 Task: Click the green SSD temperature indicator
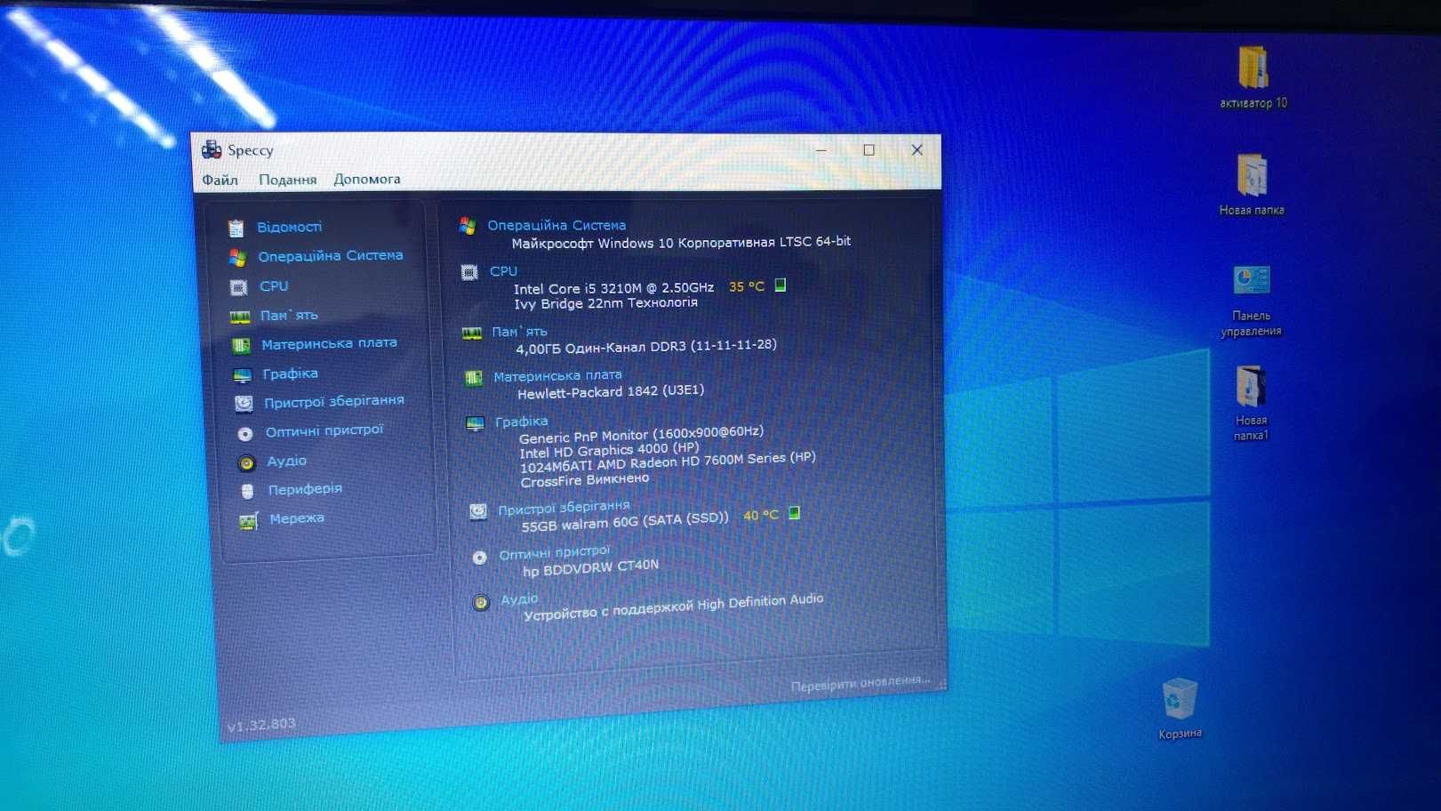click(795, 512)
